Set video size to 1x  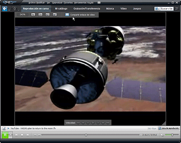(33, 15)
